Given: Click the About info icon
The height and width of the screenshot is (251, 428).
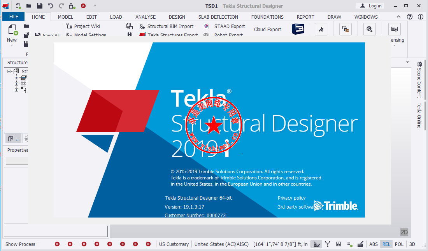Looking at the screenshot, I should point(421,17).
